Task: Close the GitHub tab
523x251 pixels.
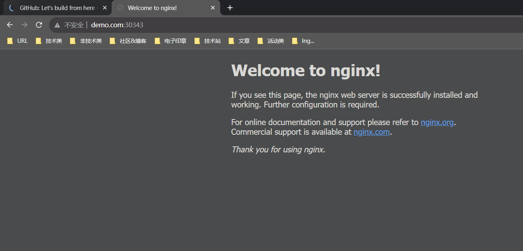Action: 105,8
